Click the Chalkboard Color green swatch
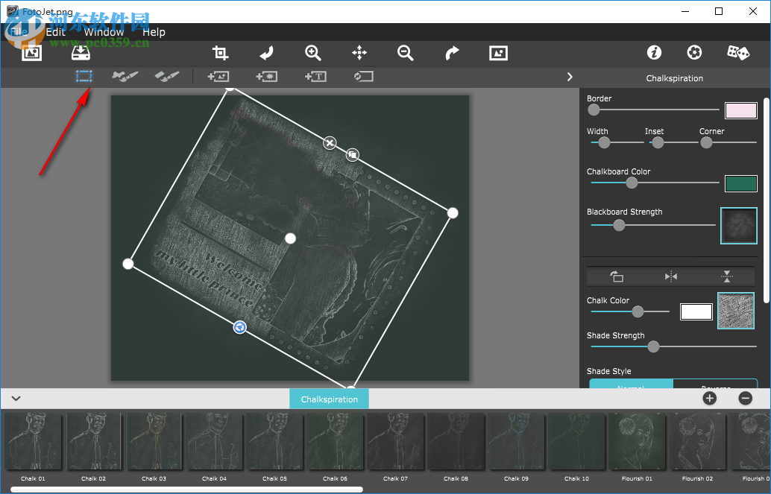Screen dimensions: 771x494 [740, 183]
